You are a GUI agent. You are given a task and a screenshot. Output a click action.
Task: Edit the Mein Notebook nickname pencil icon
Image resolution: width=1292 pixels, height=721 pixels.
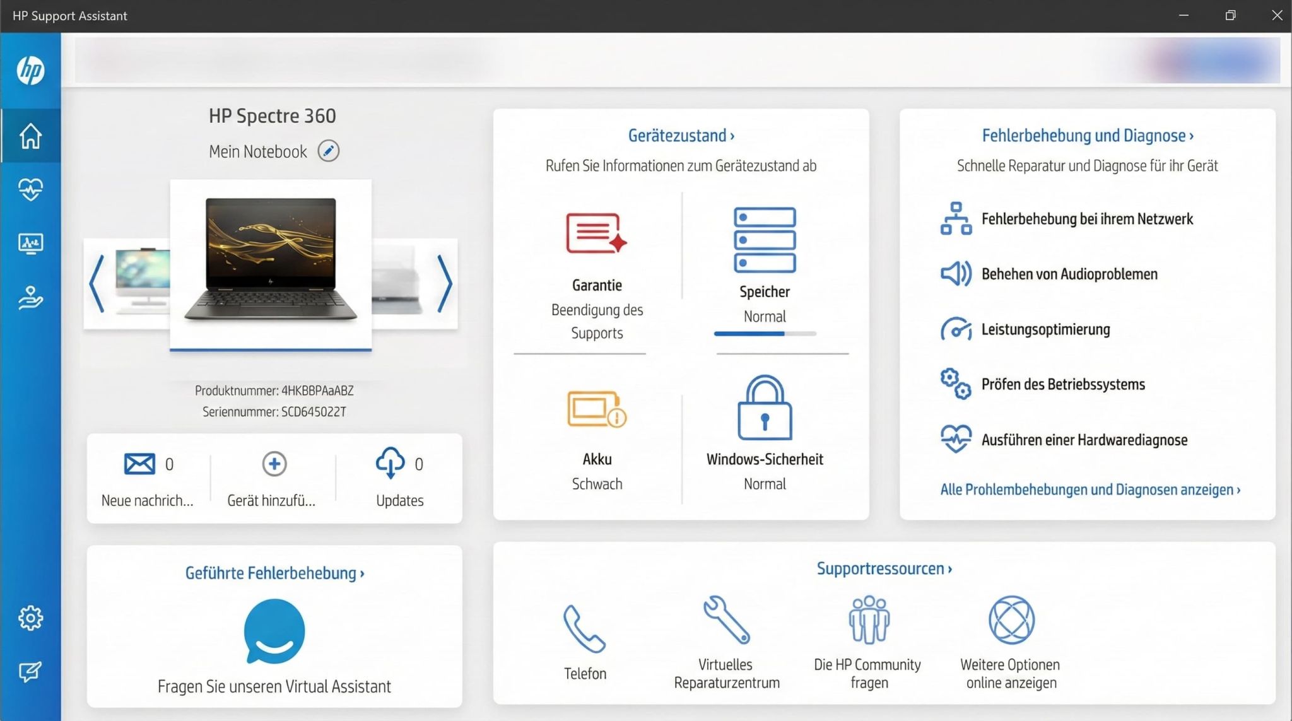tap(328, 151)
